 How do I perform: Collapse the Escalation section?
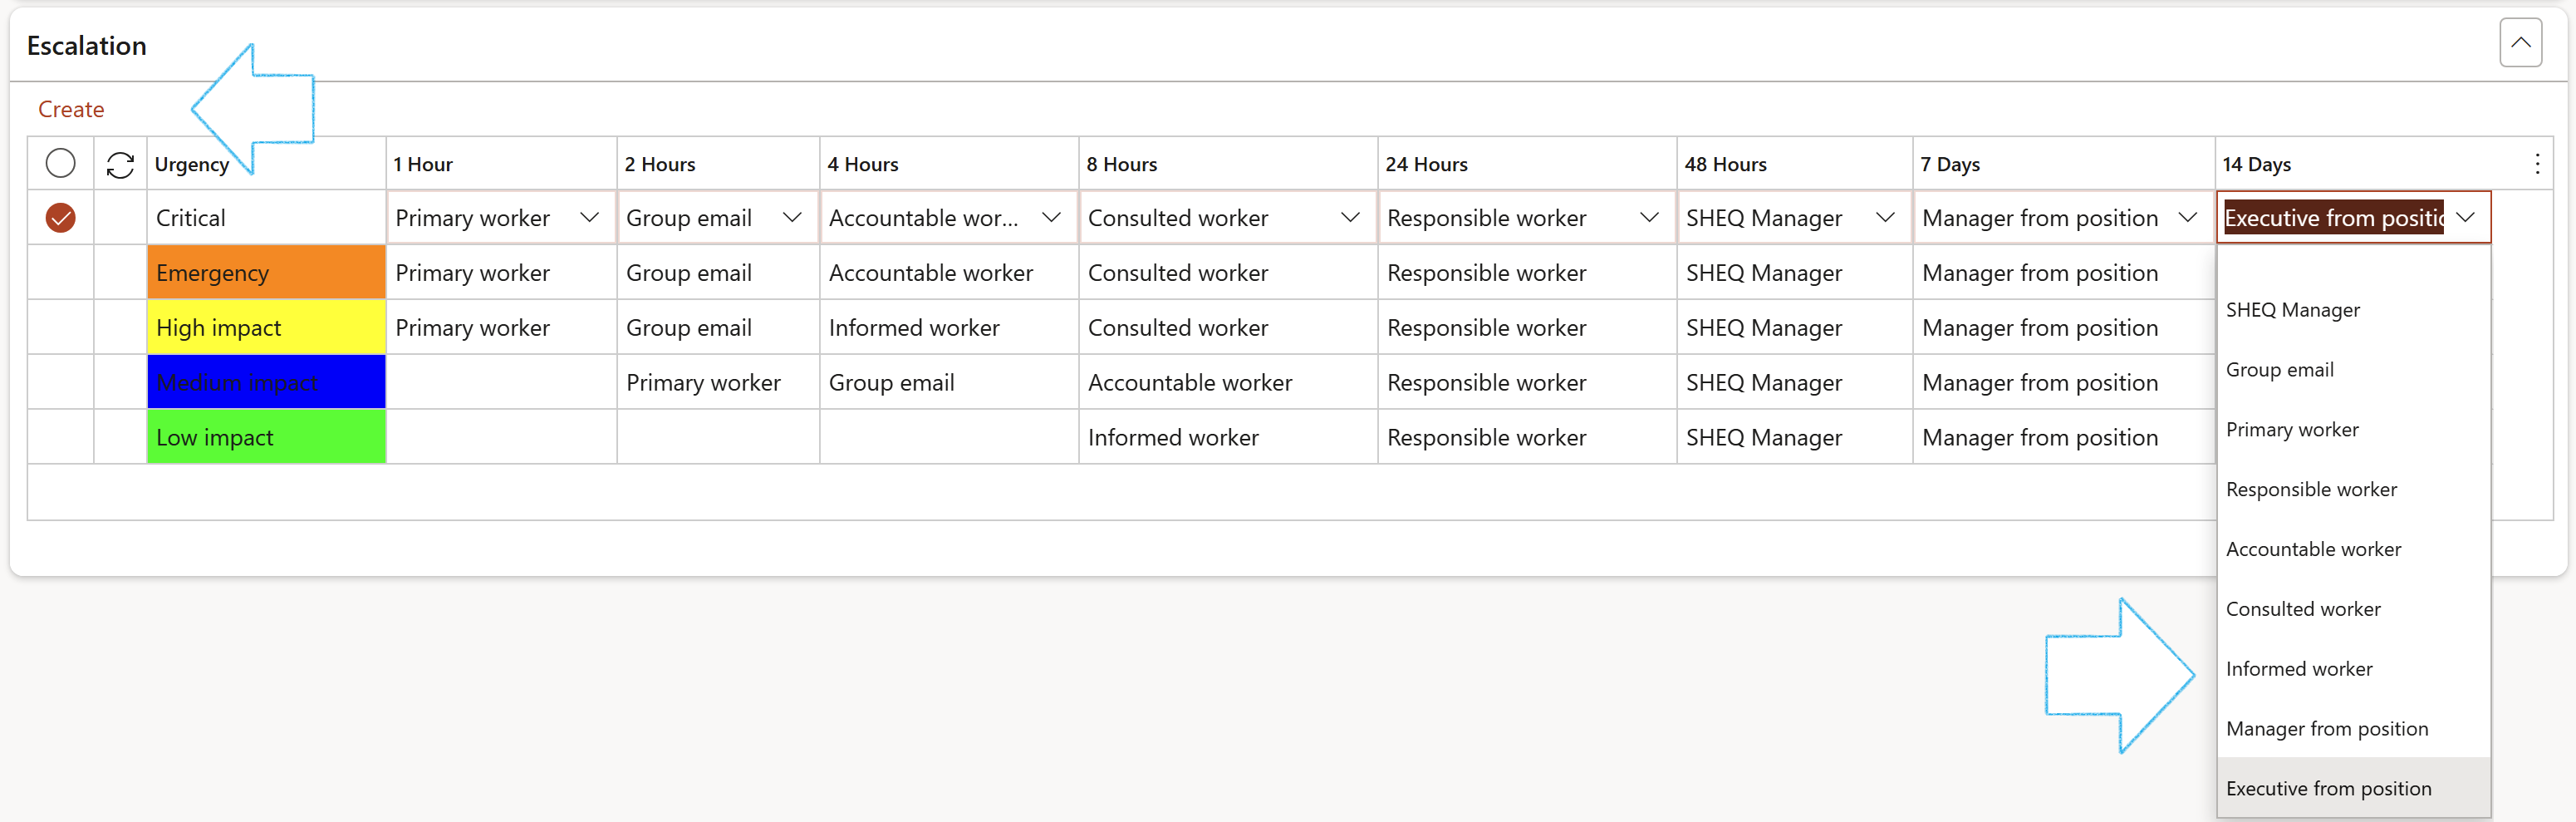pyautogui.click(x=2520, y=43)
